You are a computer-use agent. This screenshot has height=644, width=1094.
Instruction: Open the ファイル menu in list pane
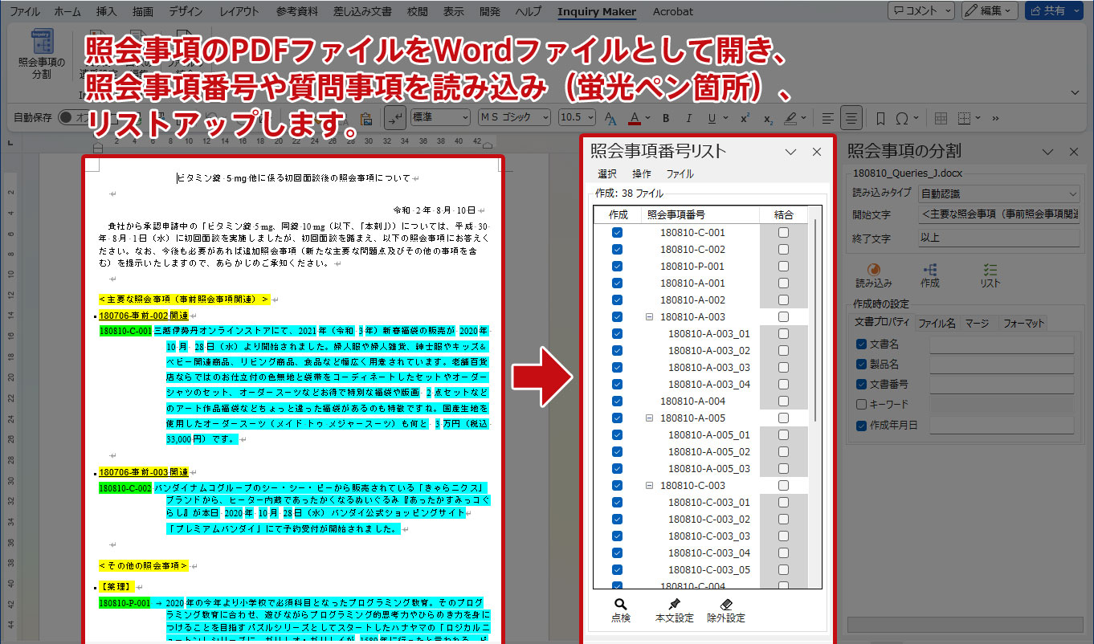click(x=680, y=173)
